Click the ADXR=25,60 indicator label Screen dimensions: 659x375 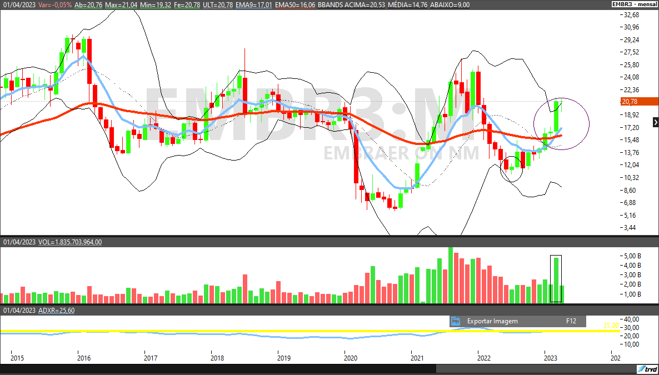pos(56,311)
